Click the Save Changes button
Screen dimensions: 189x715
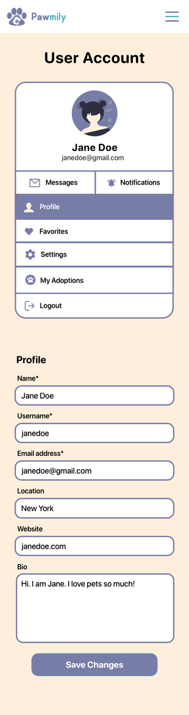(94, 665)
